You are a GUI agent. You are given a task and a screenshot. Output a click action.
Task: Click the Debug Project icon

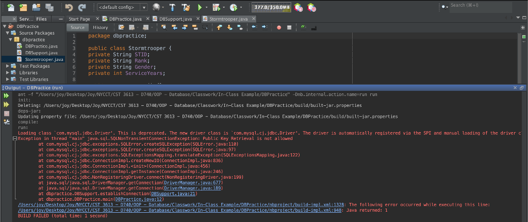[216, 7]
